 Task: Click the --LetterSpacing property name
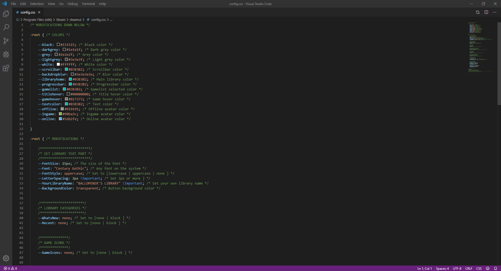(53, 178)
